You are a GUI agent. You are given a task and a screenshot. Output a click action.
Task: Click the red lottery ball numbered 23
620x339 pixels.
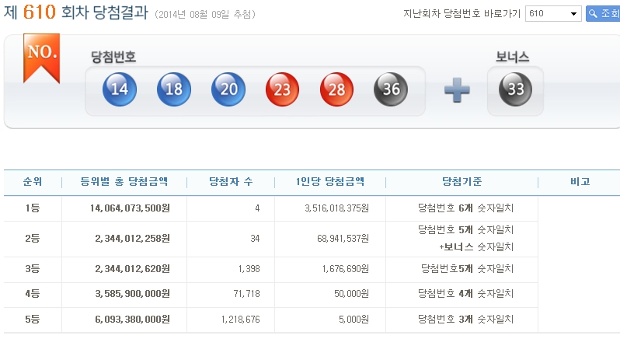[x=282, y=89]
